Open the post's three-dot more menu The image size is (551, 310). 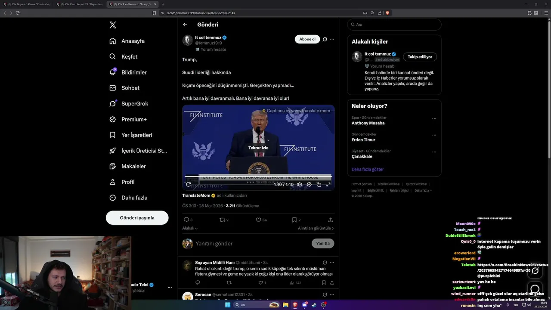332,39
